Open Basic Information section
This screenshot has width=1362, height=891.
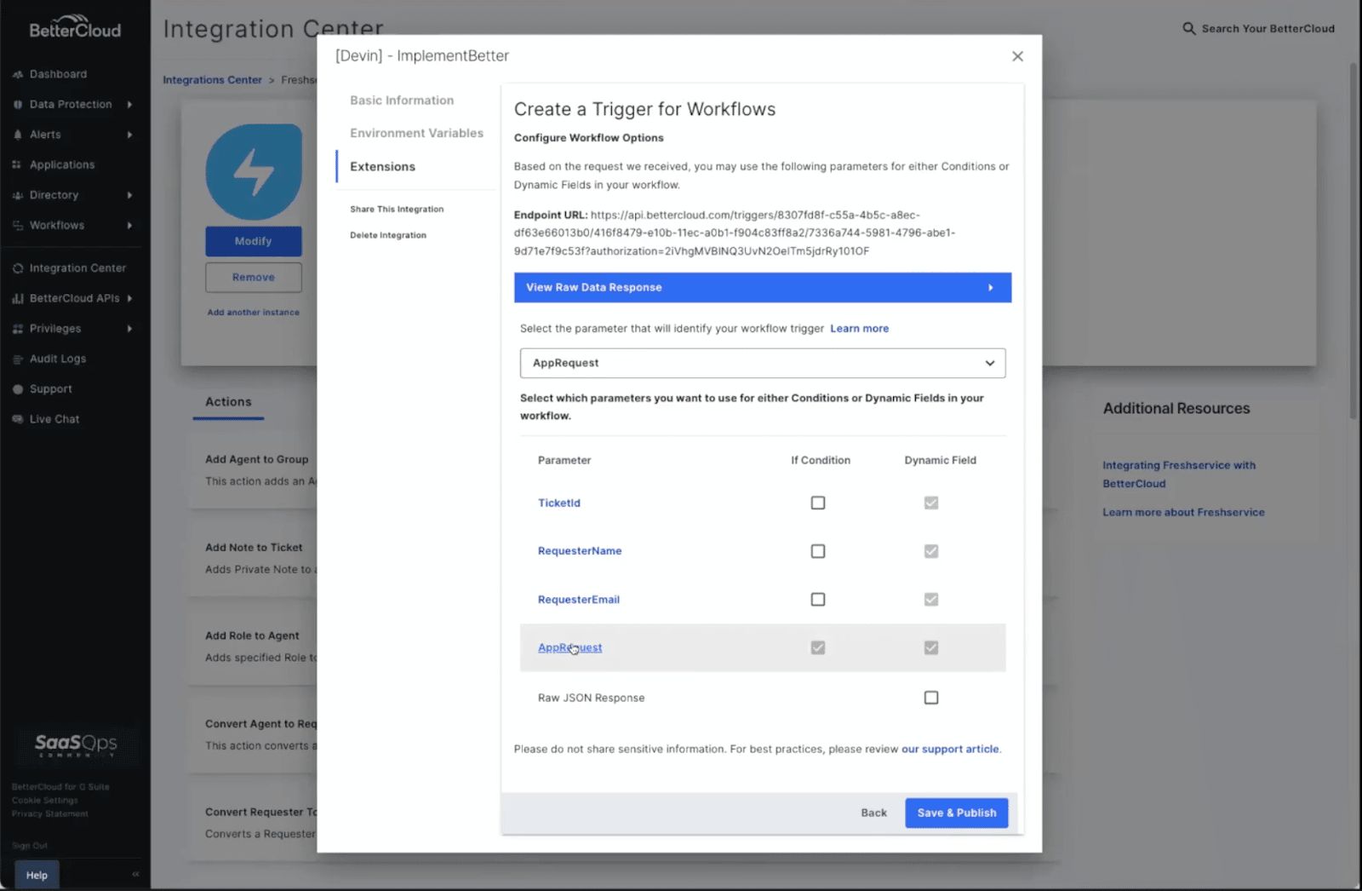[402, 100]
